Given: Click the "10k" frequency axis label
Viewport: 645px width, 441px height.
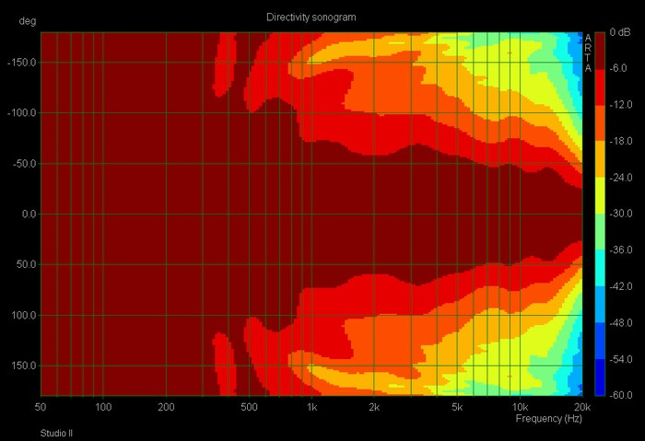Looking at the screenshot, I should [520, 407].
